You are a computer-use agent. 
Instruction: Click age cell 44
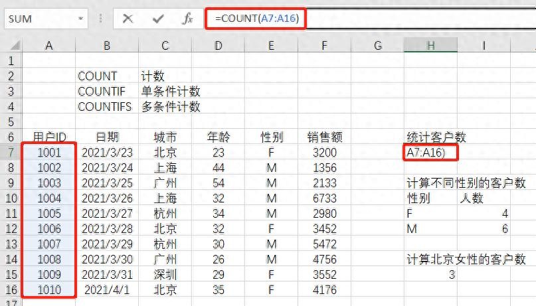218,168
